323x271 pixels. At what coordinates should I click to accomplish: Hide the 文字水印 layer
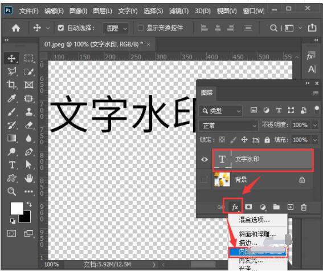coord(205,159)
